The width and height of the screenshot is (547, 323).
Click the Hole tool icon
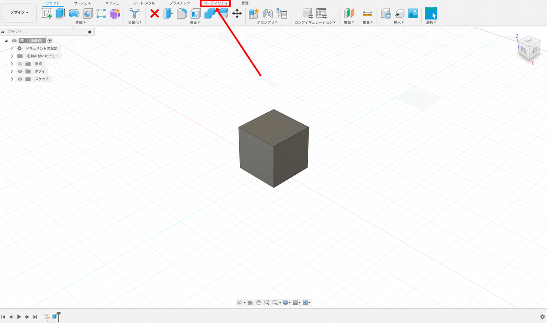pyautogui.click(x=88, y=14)
